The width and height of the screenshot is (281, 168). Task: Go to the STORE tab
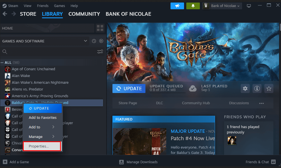coord(28,14)
